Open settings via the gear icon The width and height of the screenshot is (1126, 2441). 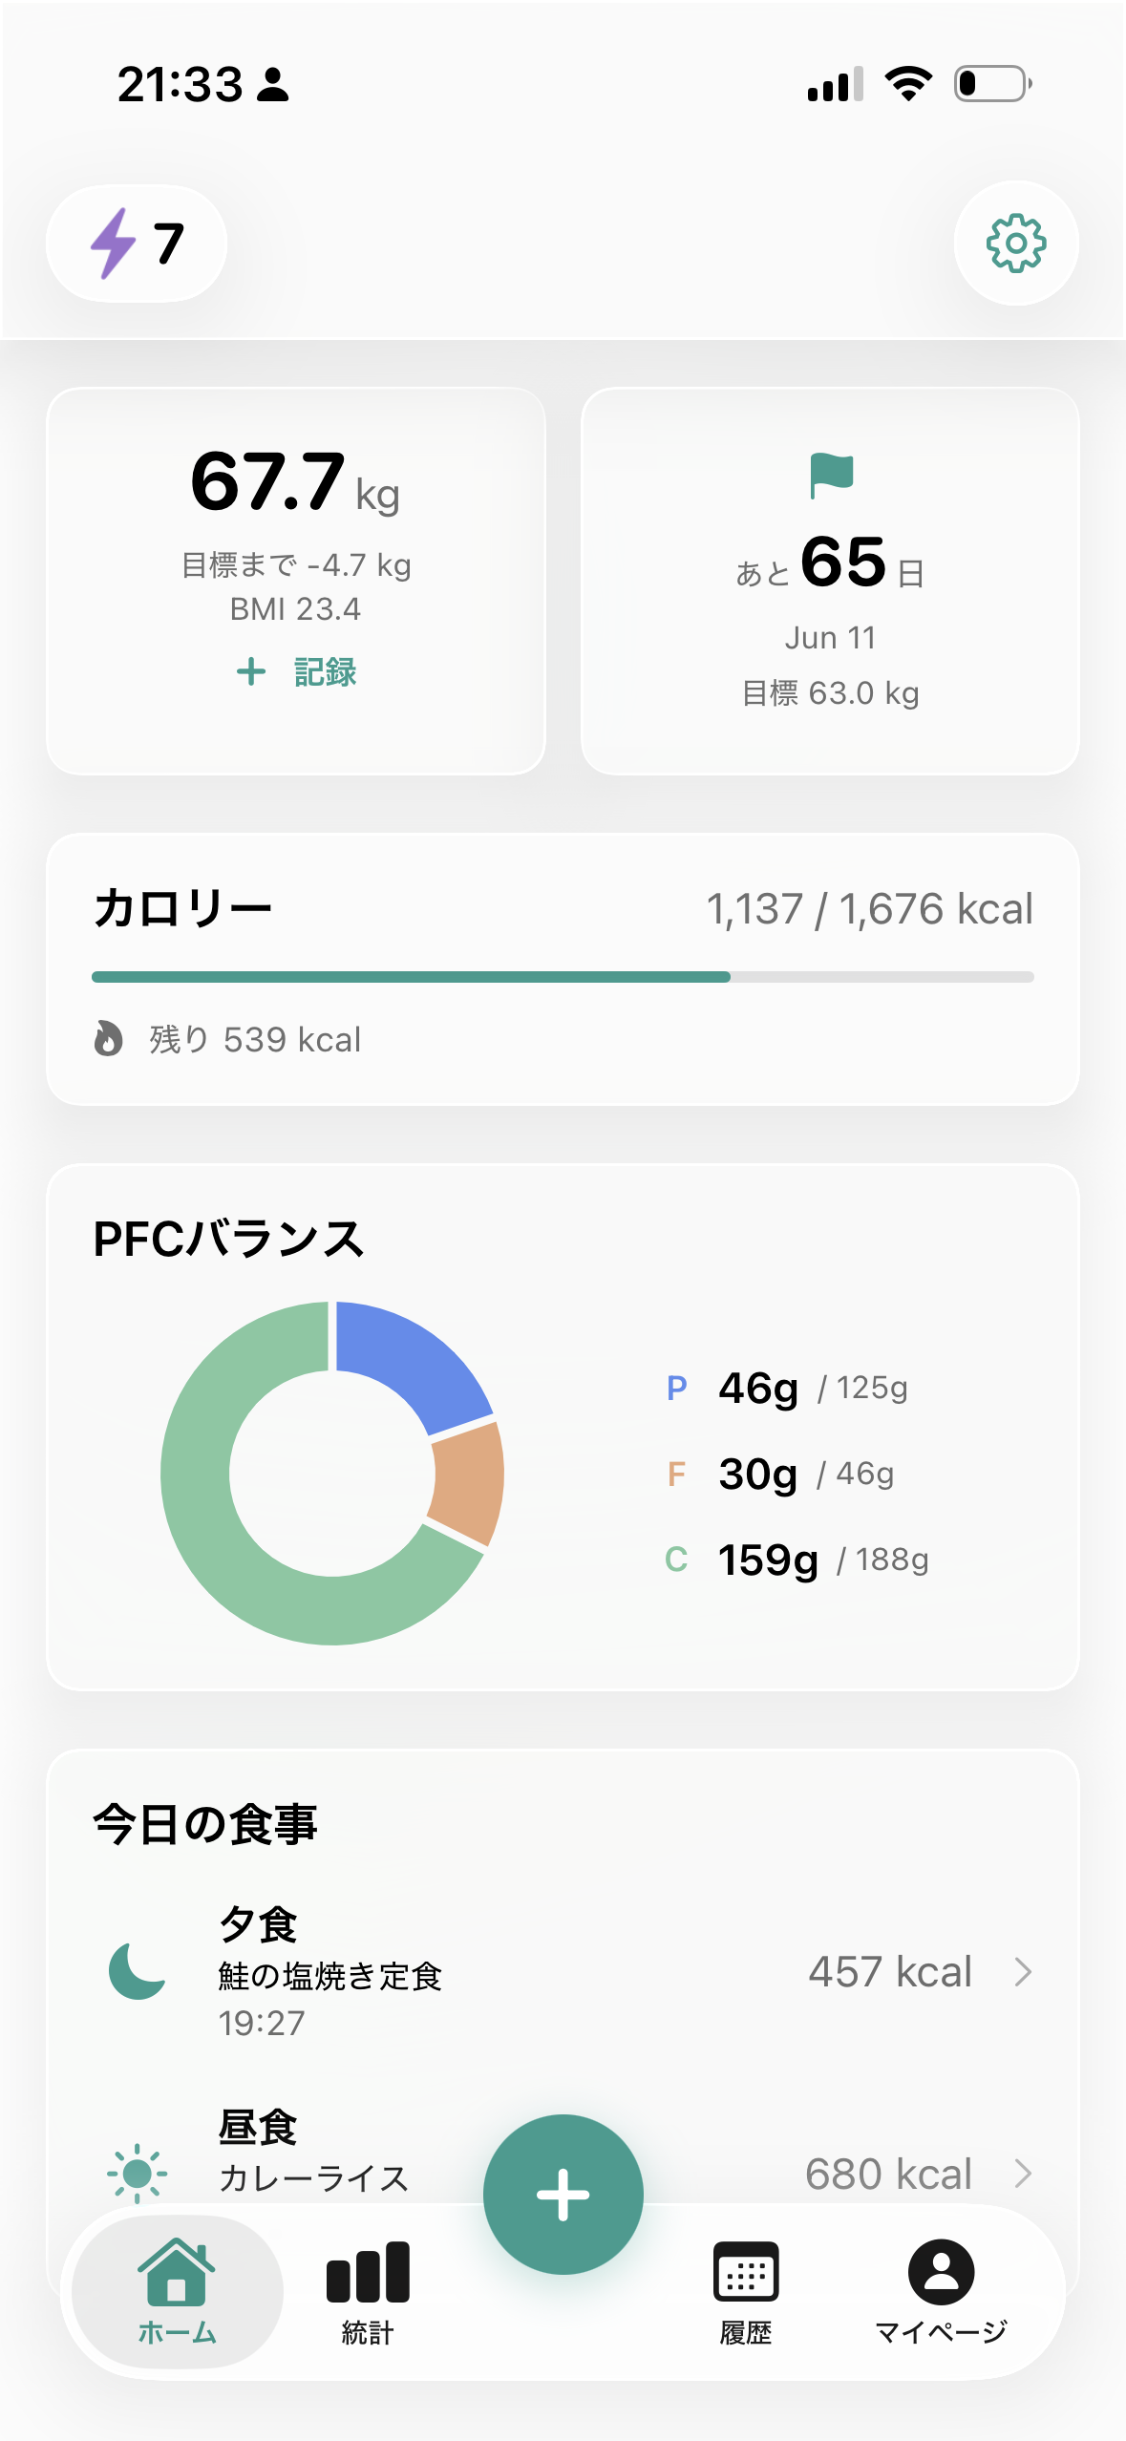[x=1015, y=244]
